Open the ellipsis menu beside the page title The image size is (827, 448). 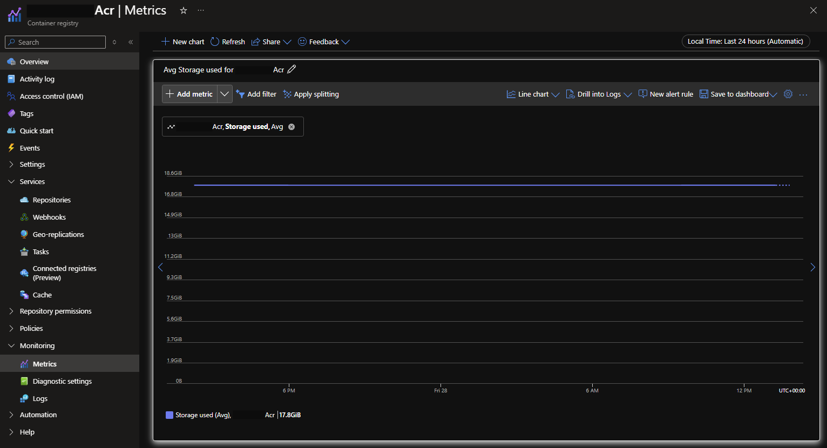coord(201,10)
